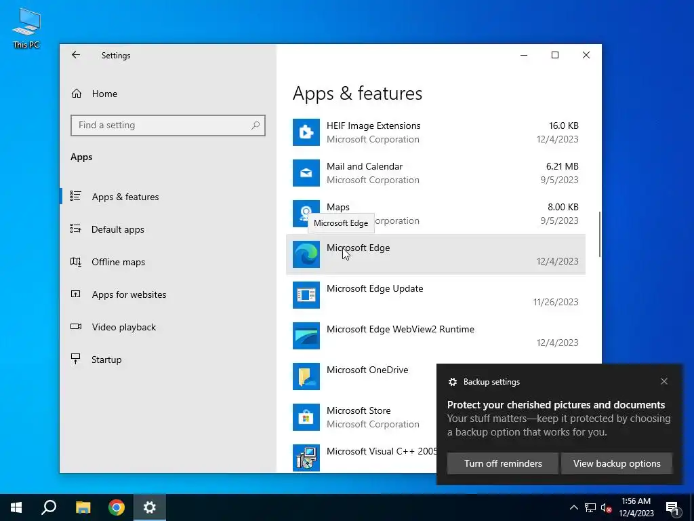
Task: Click the Maps app icon
Action: [306, 214]
